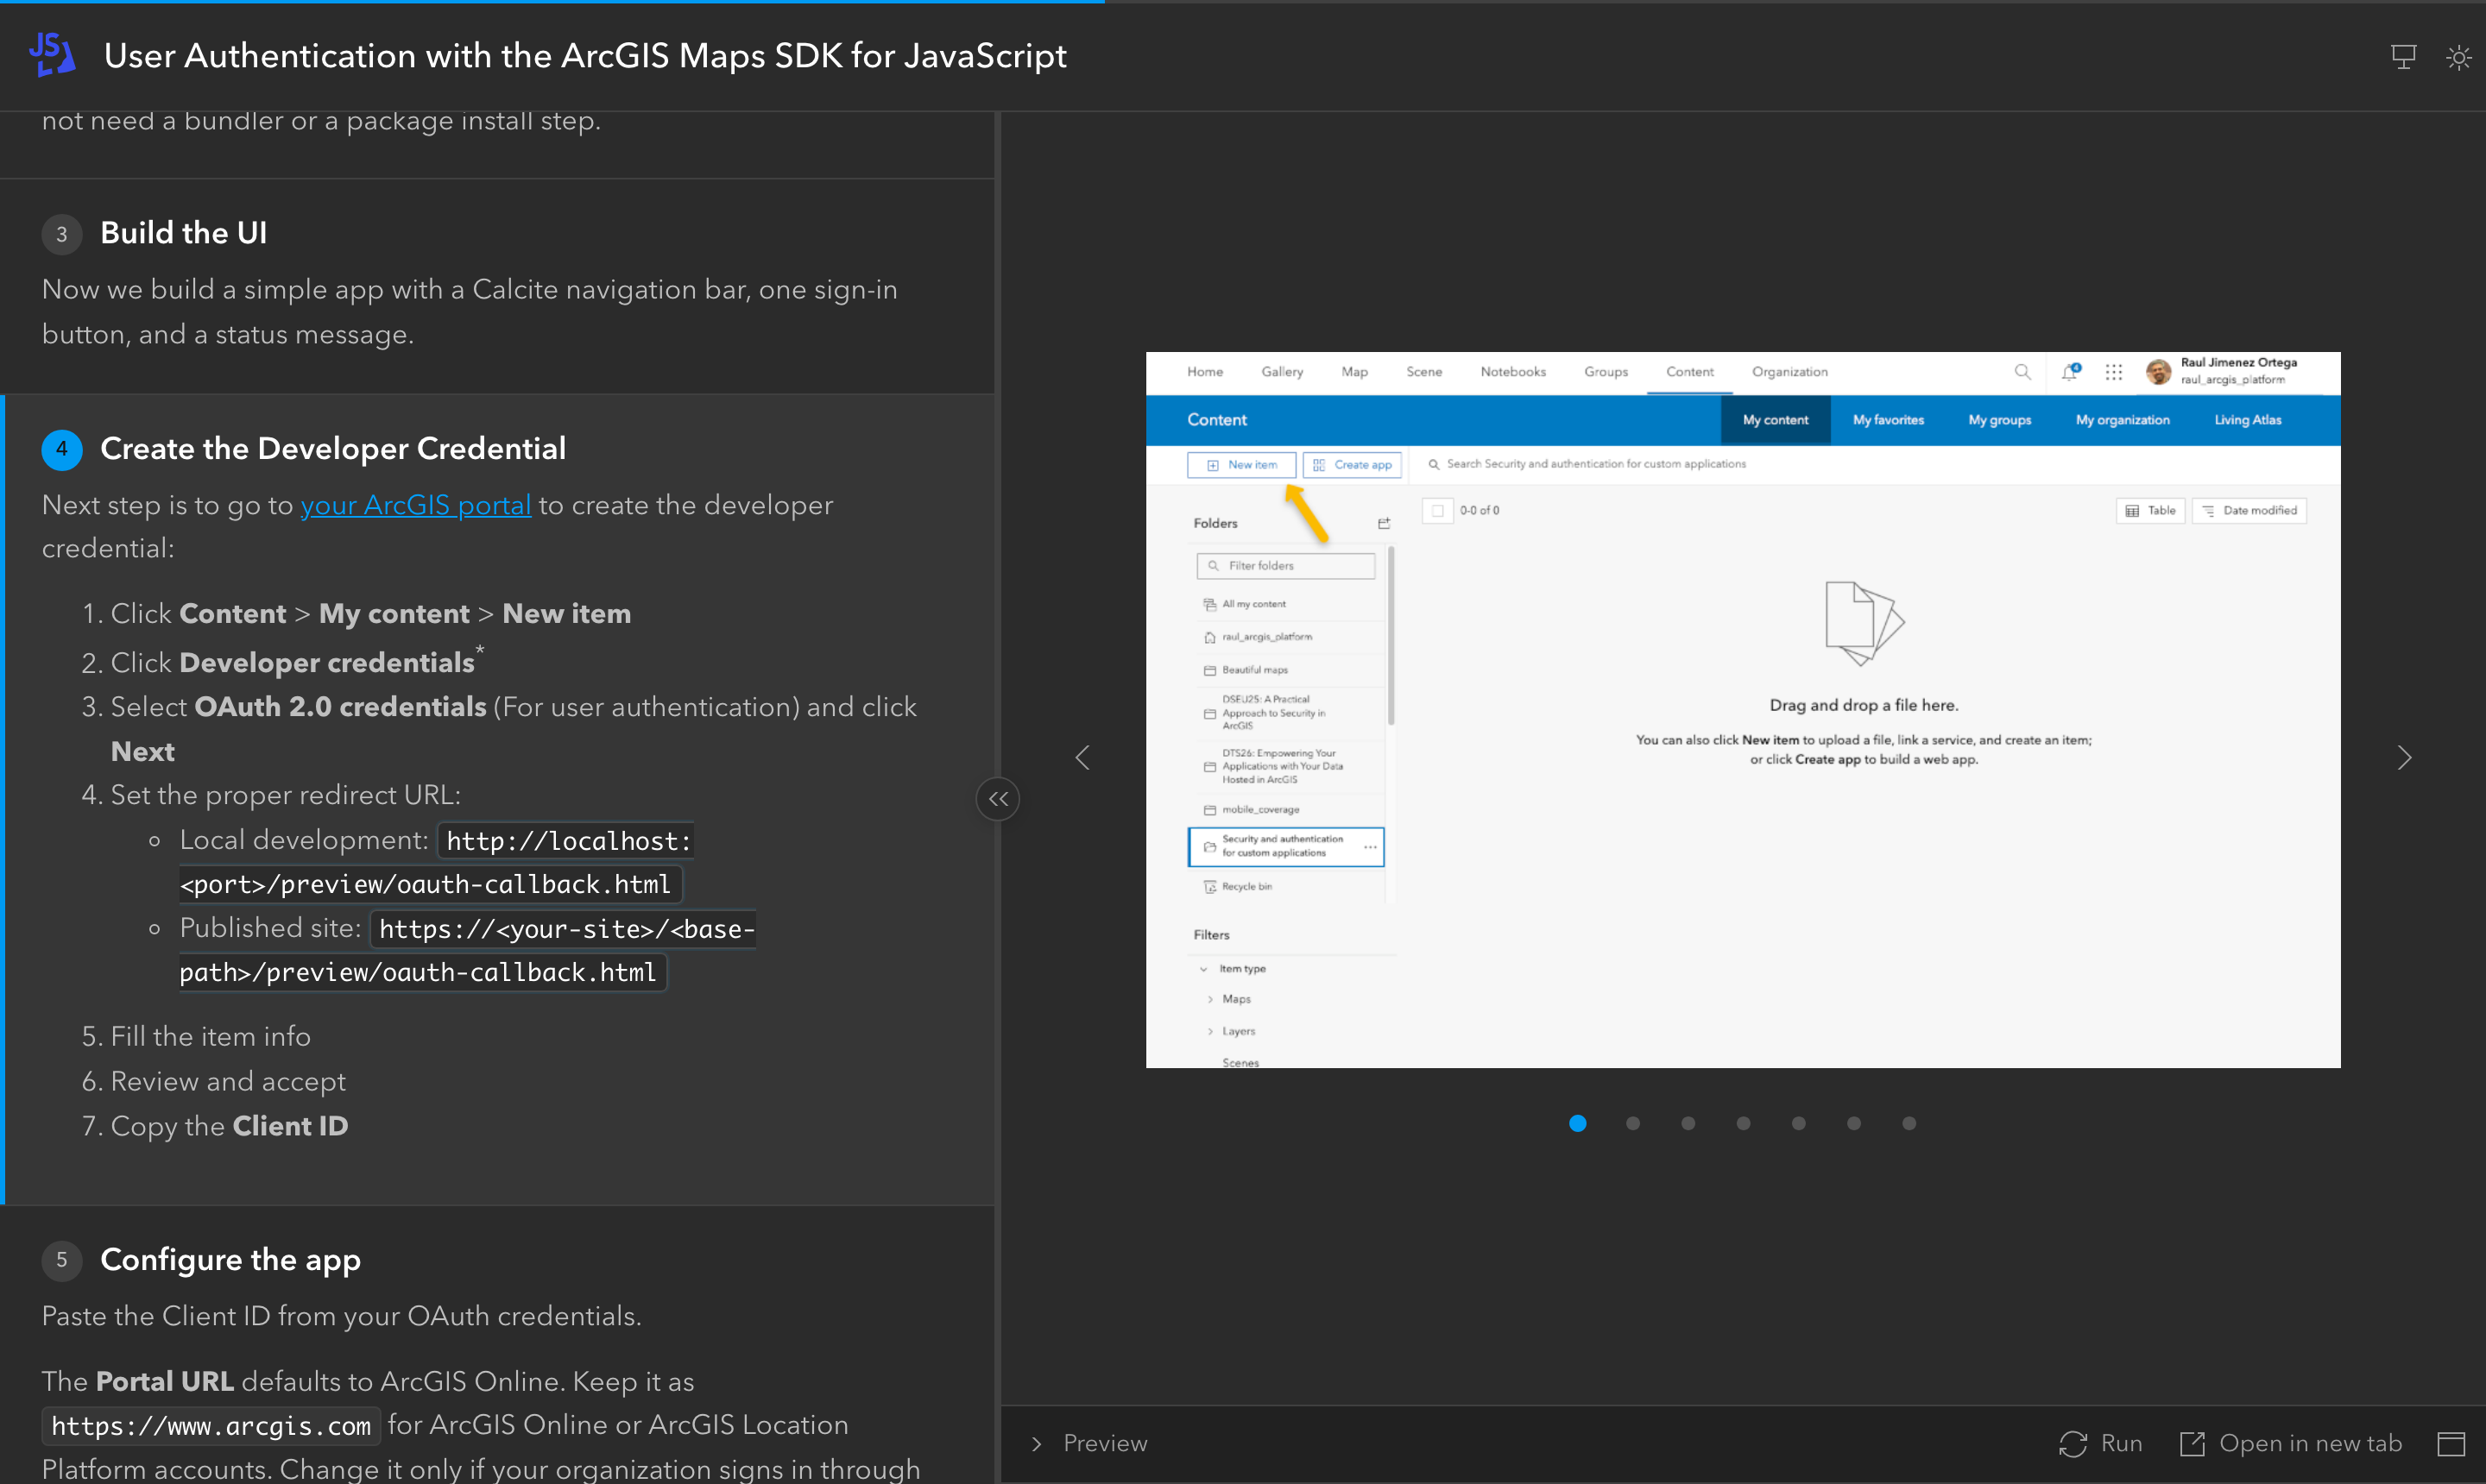Open notifications bell icon in portal
The height and width of the screenshot is (1484, 2486).
point(2070,372)
